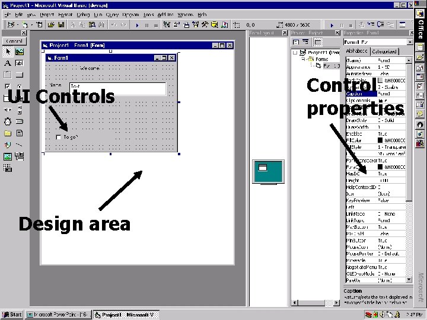Click inside the Text1 input box on Form1
This screenshot has width=427, height=320.
click(x=117, y=89)
